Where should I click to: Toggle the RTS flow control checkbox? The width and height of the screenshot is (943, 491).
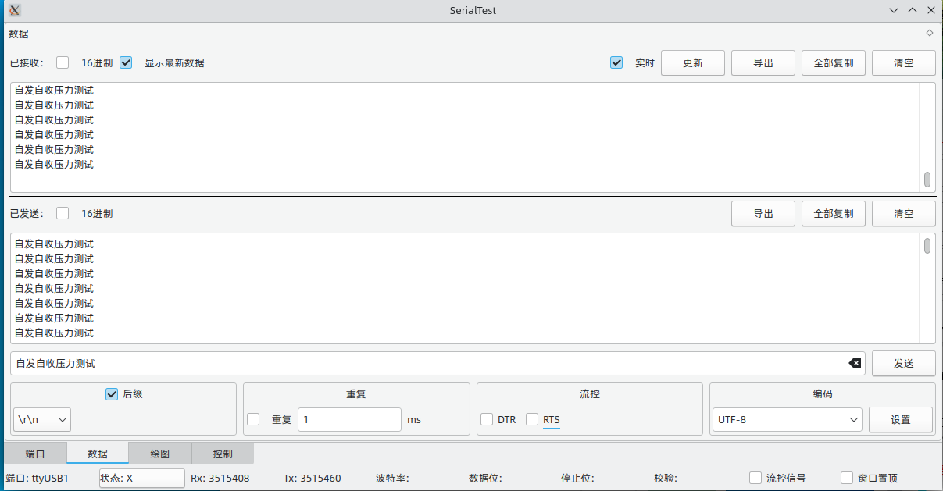coord(532,419)
